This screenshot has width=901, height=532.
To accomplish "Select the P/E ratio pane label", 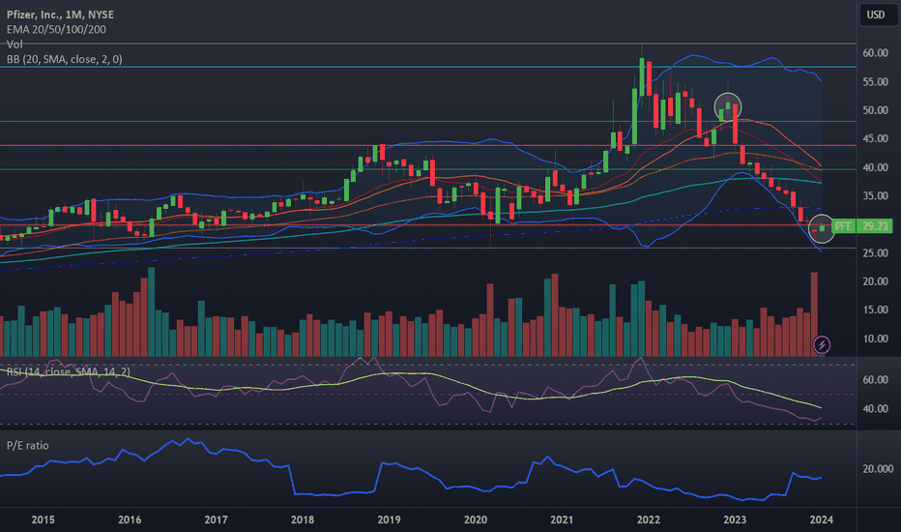I will pyautogui.click(x=28, y=446).
